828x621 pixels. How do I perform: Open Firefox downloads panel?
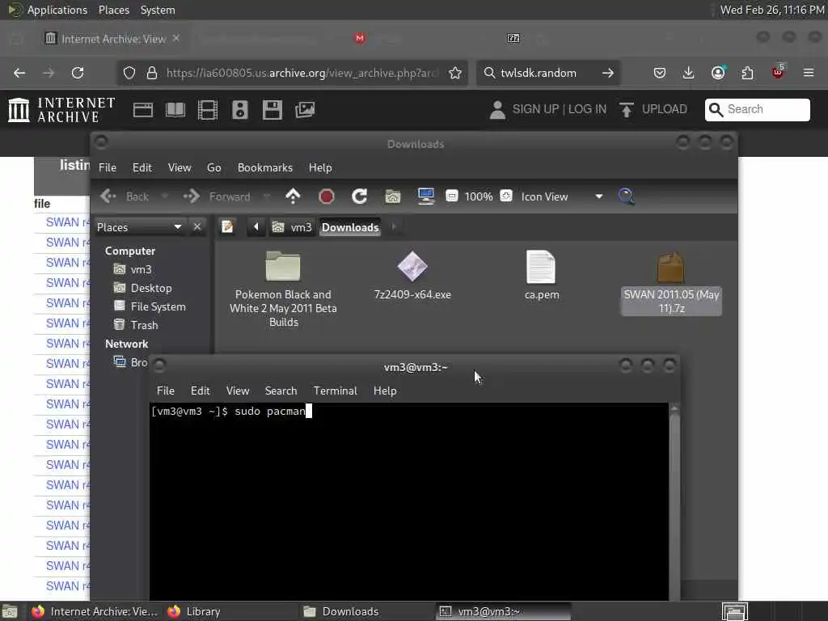coord(688,73)
